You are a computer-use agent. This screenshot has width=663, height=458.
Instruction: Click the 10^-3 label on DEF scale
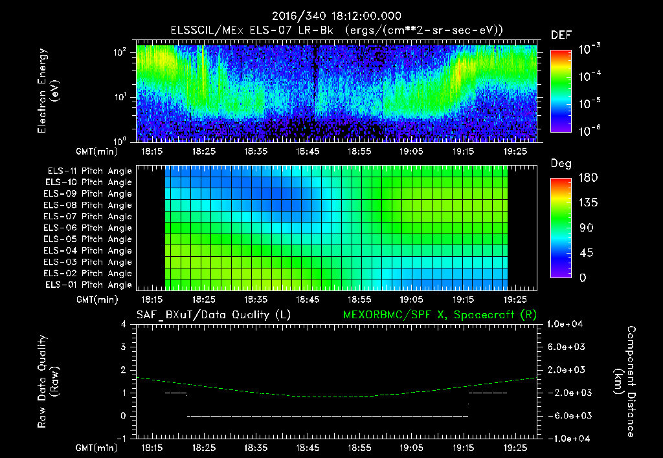point(590,49)
